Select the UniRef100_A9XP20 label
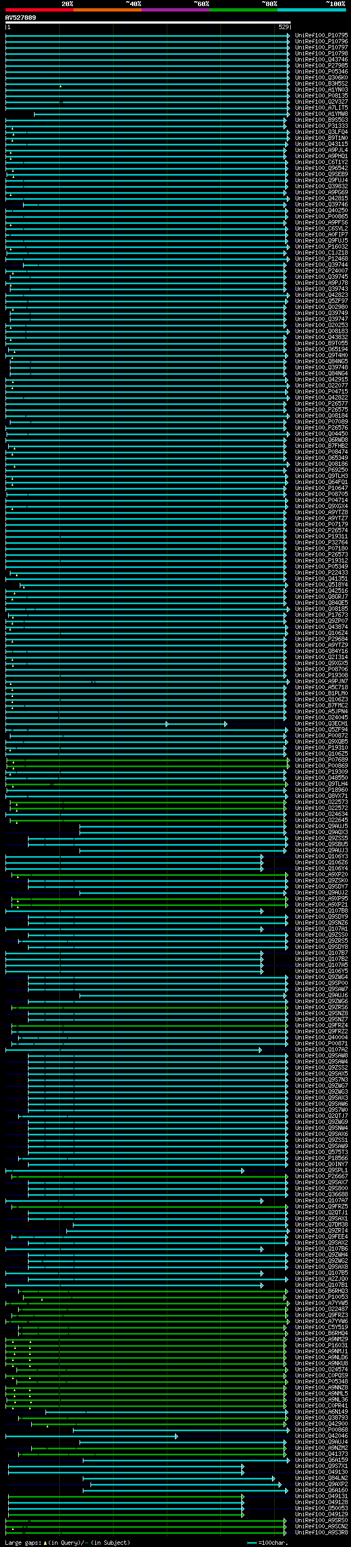The height and width of the screenshot is (1547, 351). [x=321, y=875]
